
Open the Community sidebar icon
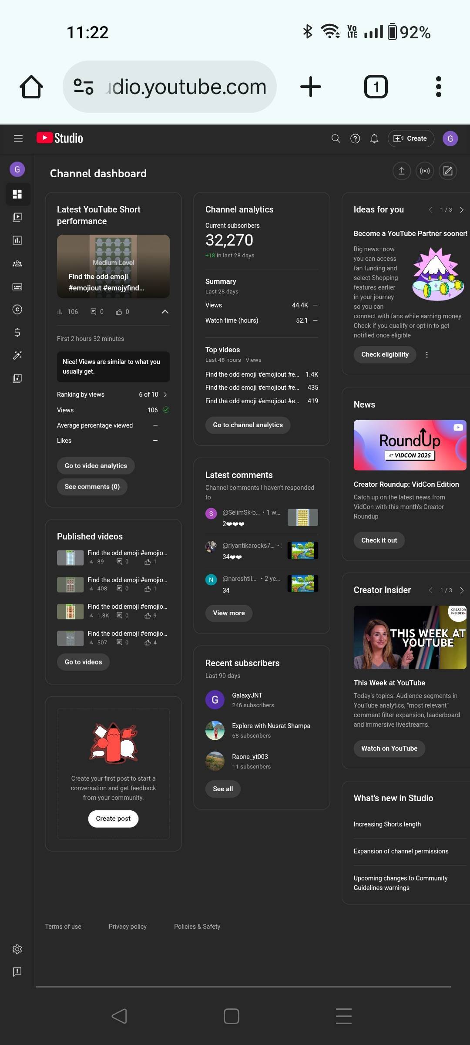(17, 263)
